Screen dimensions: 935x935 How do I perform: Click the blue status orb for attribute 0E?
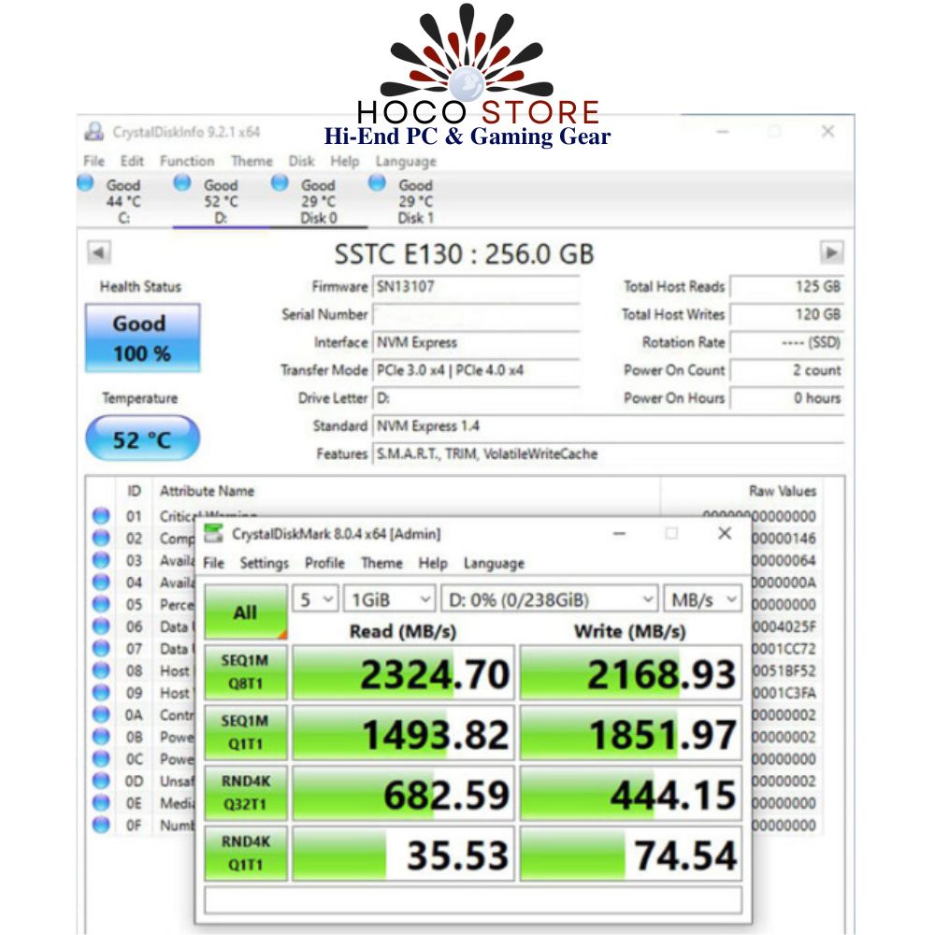101,802
